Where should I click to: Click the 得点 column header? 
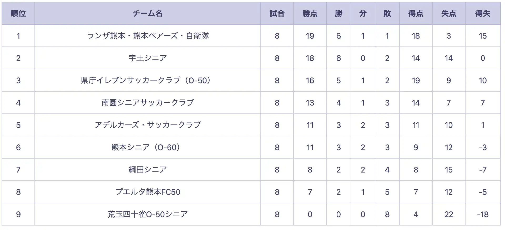click(x=416, y=13)
